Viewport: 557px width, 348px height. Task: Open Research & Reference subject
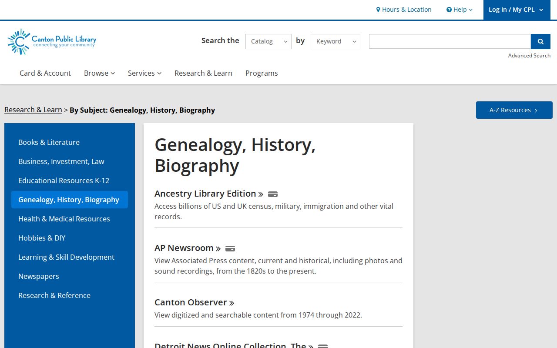point(70,295)
